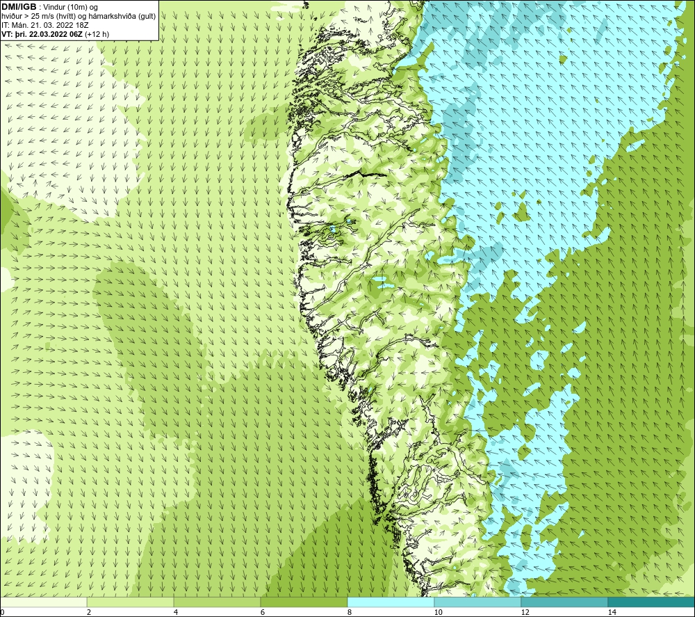Click the 10–12 m/s cyan legend swatch
The height and width of the screenshot is (617, 695).
(478, 602)
